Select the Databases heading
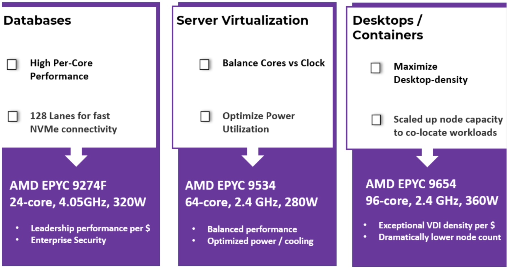Viewport: 509px width, 271px height. pos(37,20)
